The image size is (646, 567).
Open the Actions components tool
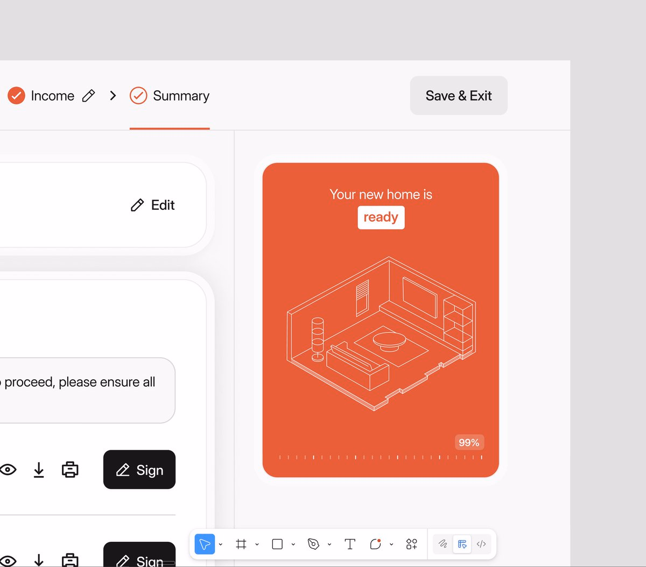click(x=412, y=544)
